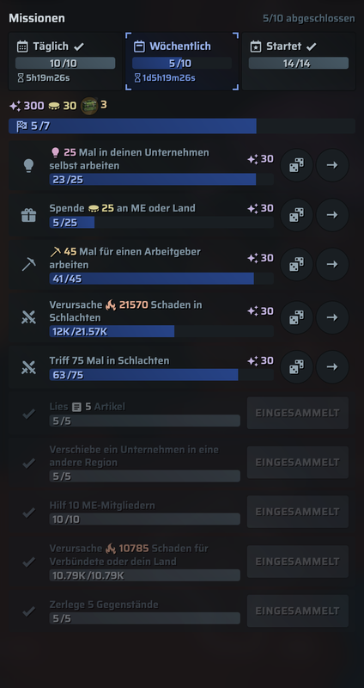
Task: Click Eingesammelt button for Lies 5 Artikel
Action: point(298,413)
